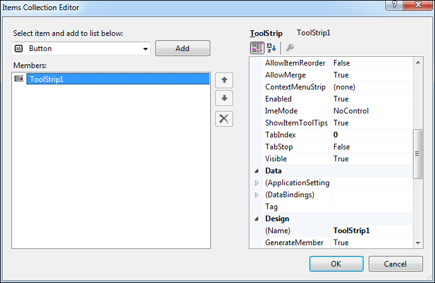This screenshot has height=283, width=435.
Task: Select the Enabled property value
Action: click(x=371, y=99)
